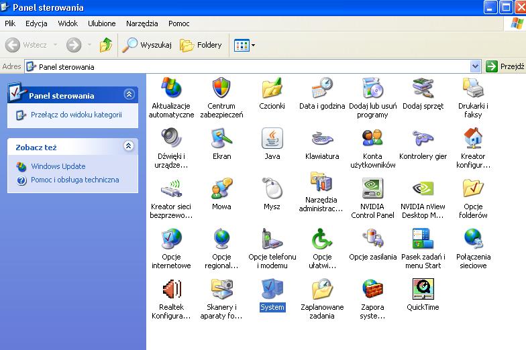Open the Pomoc menu
Viewport: 526px width, 350px height.
click(178, 23)
